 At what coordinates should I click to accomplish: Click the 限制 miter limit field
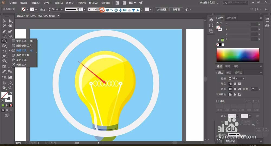coord(254,89)
